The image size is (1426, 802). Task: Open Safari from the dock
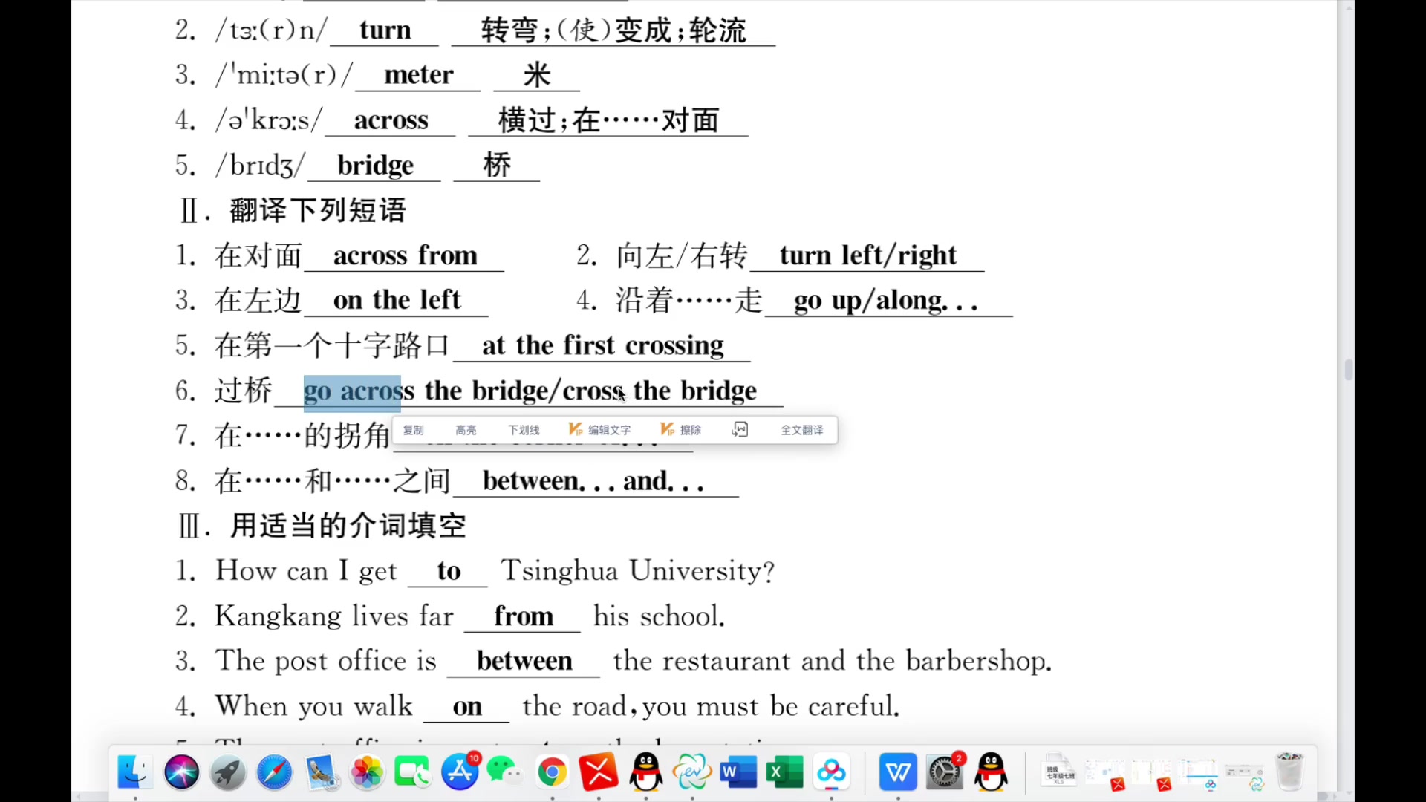tap(274, 772)
